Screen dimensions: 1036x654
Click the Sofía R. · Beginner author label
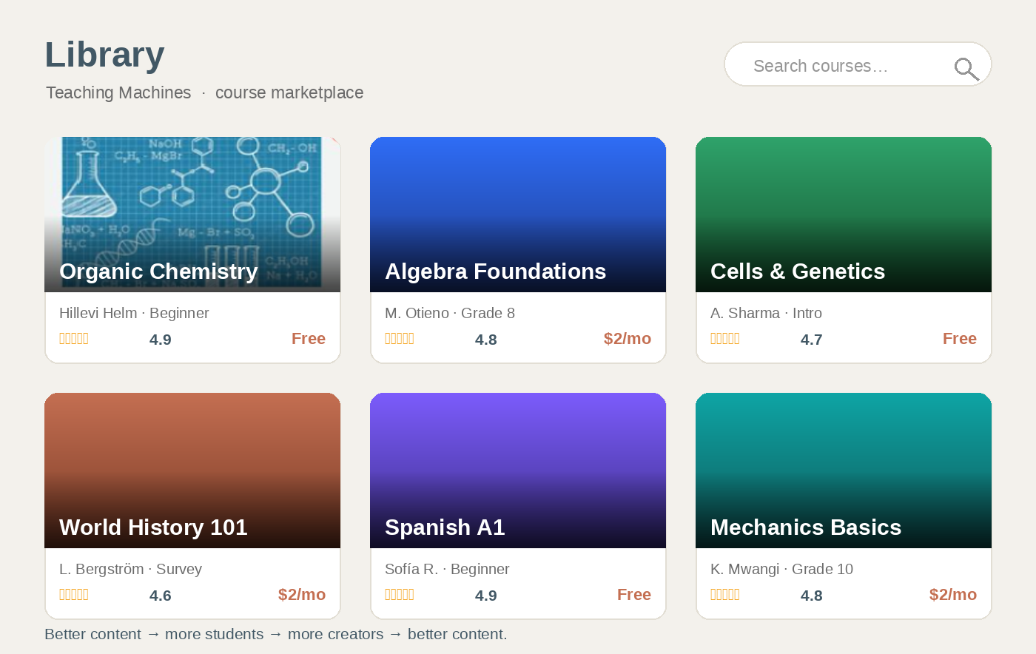click(447, 569)
